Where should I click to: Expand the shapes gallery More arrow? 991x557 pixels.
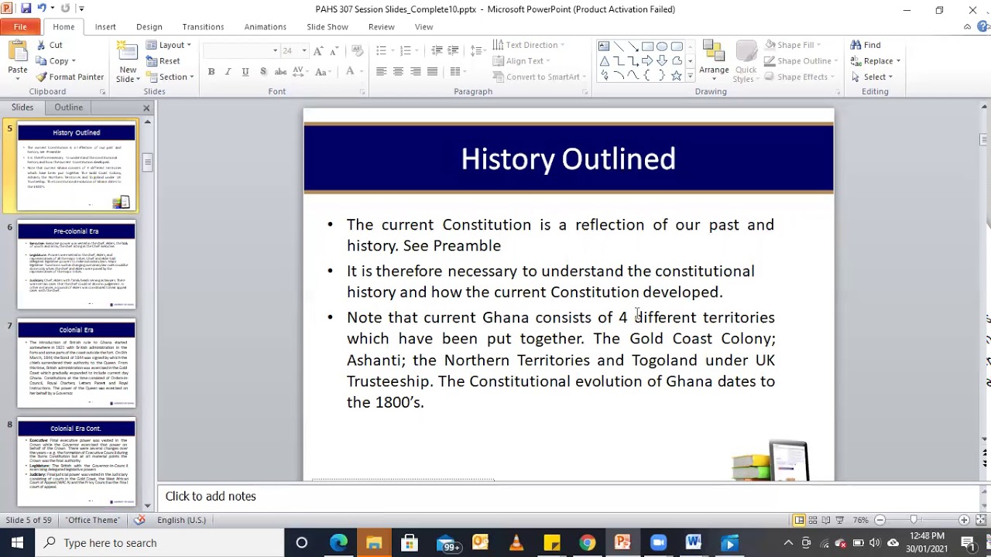(690, 76)
